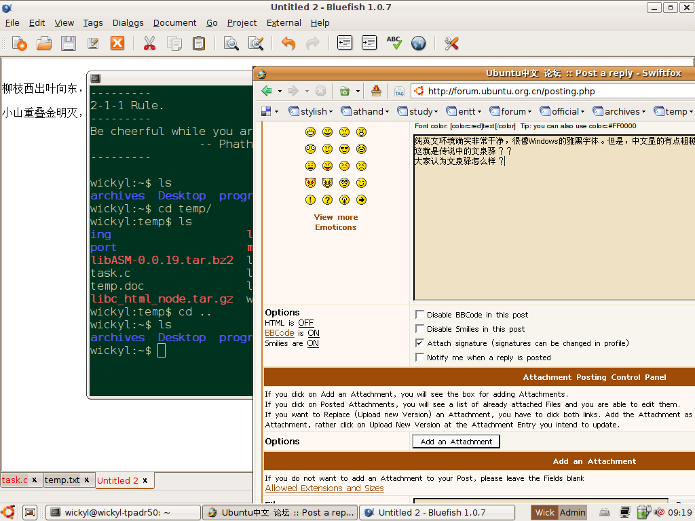Expand the archives bookmarks folder
The image size is (695, 521).
click(x=619, y=111)
